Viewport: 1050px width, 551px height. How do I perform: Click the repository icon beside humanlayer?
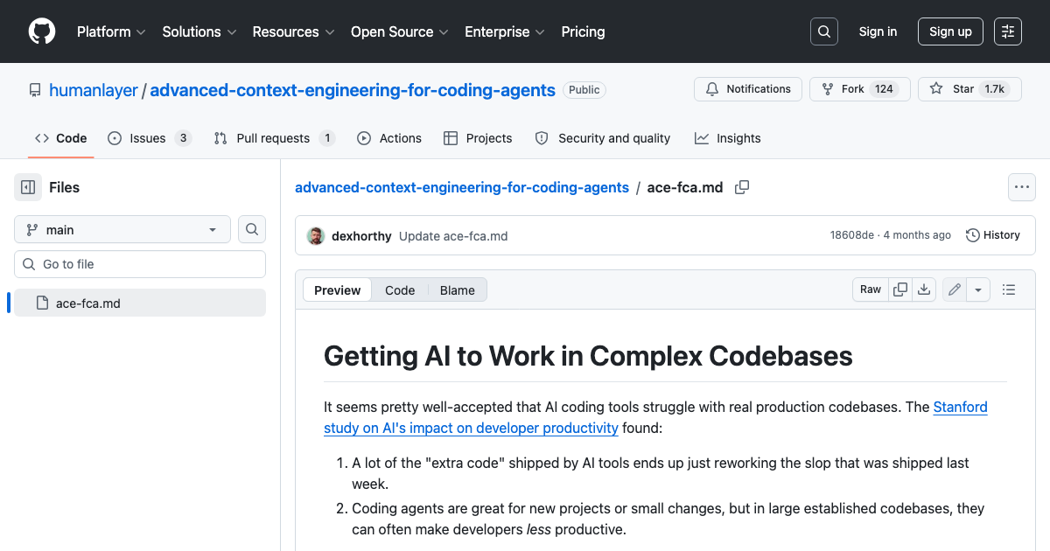(x=35, y=90)
